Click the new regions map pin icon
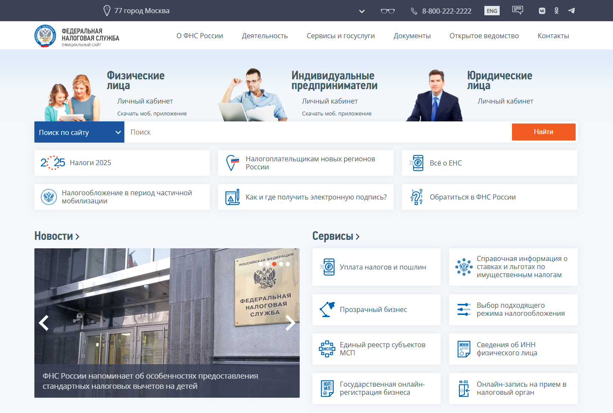The image size is (613, 413). click(x=232, y=163)
